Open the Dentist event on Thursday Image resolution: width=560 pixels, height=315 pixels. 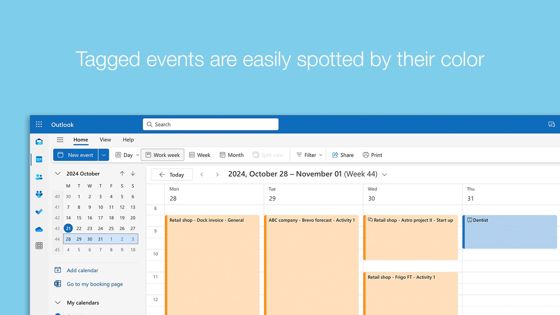click(x=510, y=232)
